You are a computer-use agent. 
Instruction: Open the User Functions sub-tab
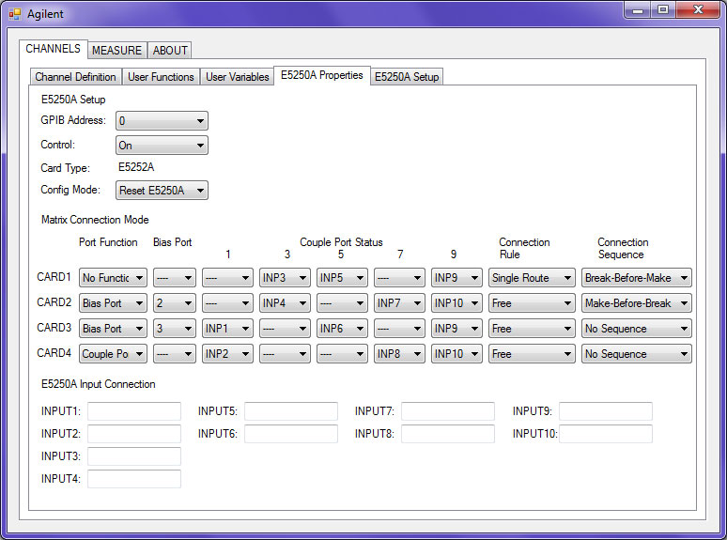point(161,77)
